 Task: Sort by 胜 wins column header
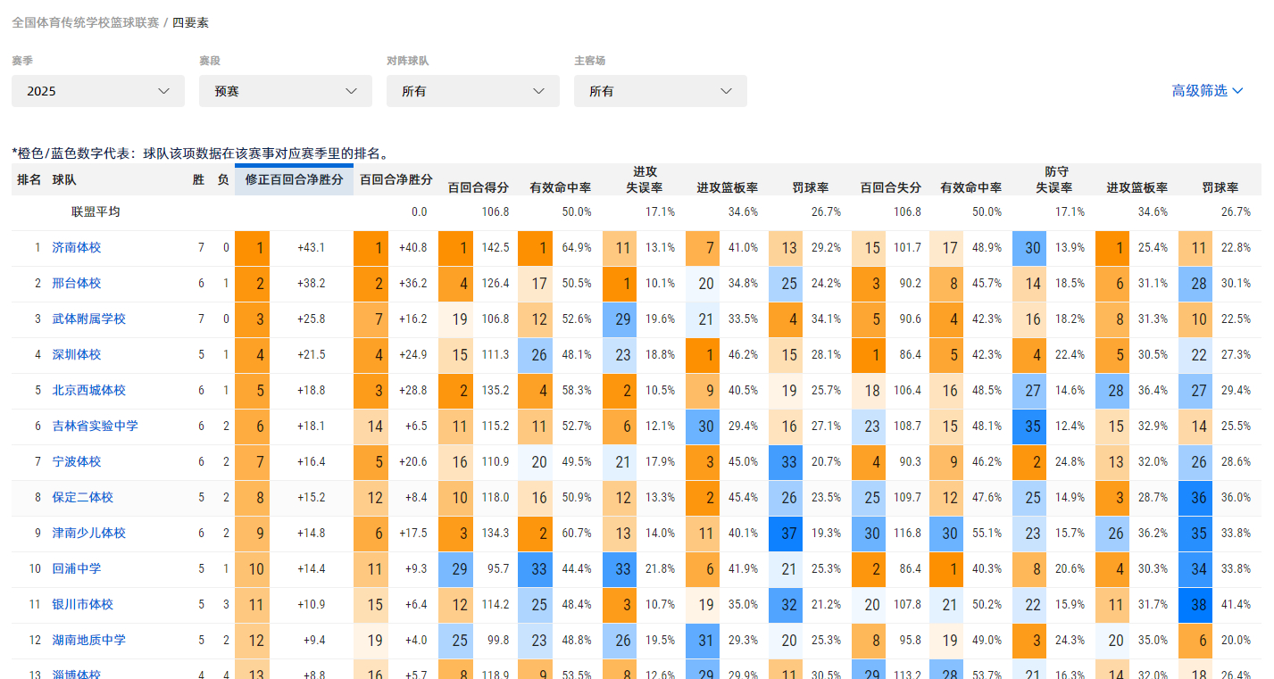tap(198, 180)
